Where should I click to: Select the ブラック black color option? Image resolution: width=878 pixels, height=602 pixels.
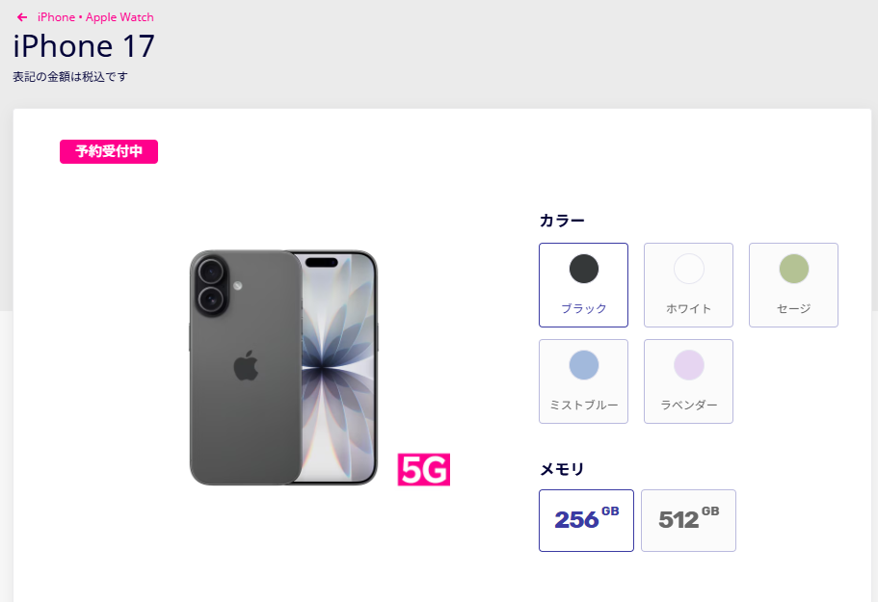pos(583,285)
